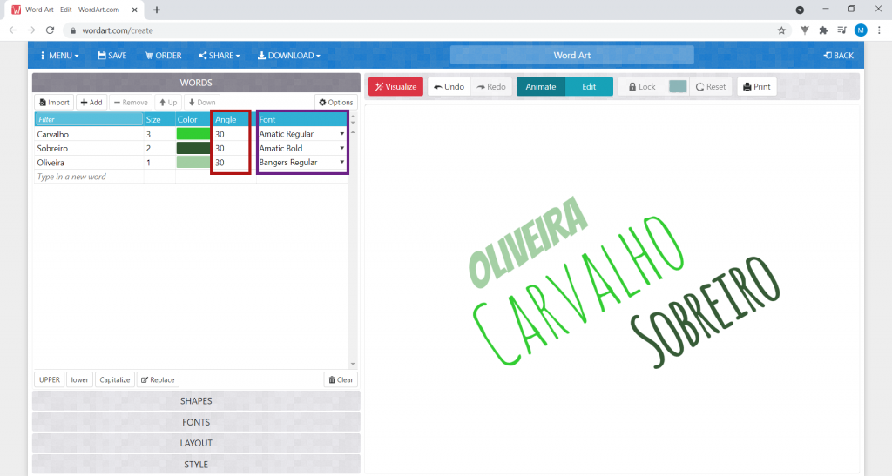Open the SHARE dropdown menu
The height and width of the screenshot is (476, 892).
tap(219, 56)
